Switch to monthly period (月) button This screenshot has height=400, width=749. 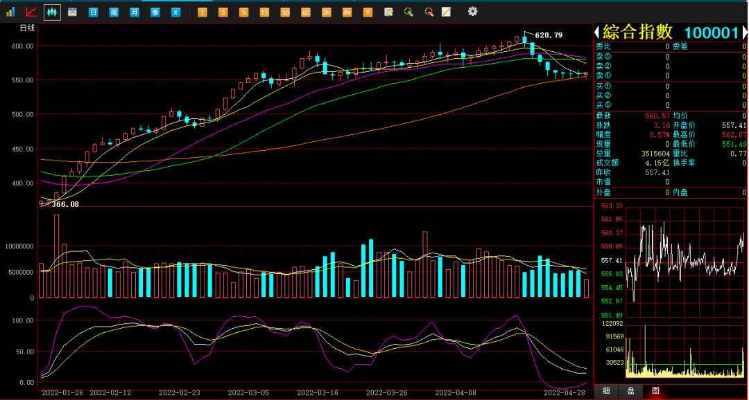click(x=135, y=12)
